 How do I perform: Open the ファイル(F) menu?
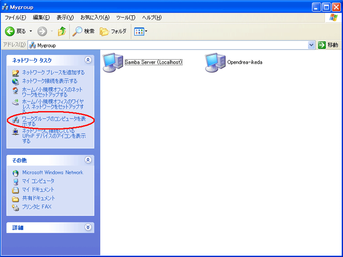[15, 18]
